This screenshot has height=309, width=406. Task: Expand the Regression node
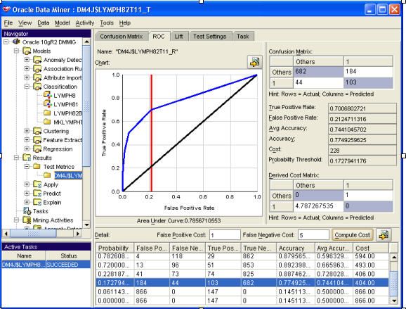27,149
